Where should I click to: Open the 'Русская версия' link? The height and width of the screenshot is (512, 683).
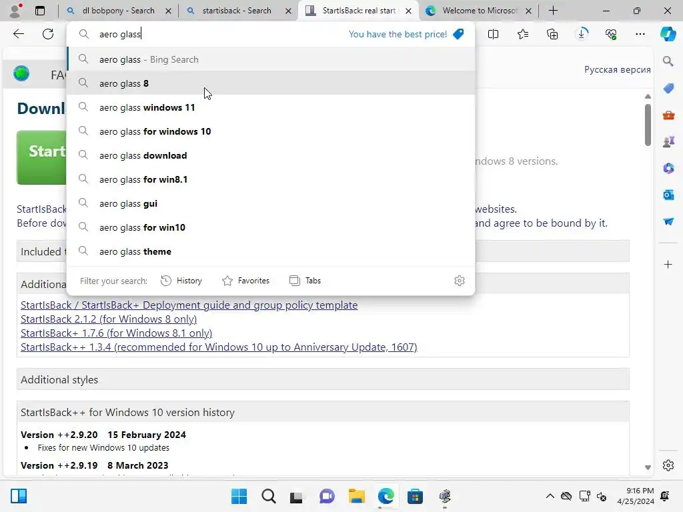[617, 69]
